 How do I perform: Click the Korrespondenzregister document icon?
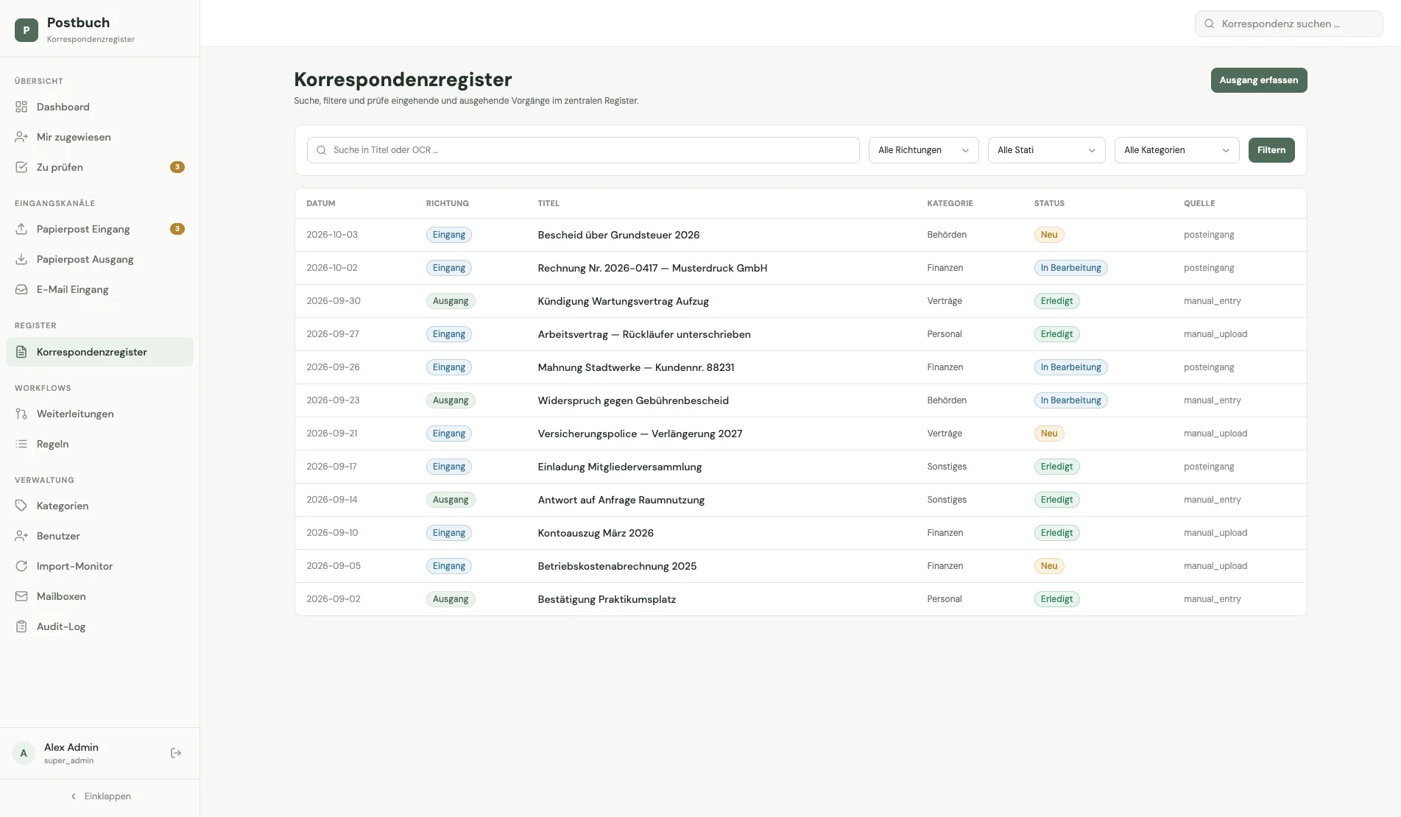(x=21, y=352)
